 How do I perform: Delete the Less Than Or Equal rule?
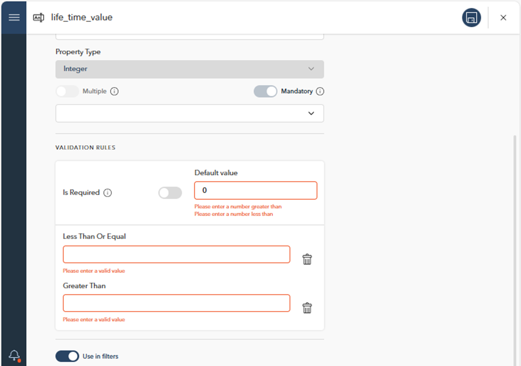coord(307,259)
